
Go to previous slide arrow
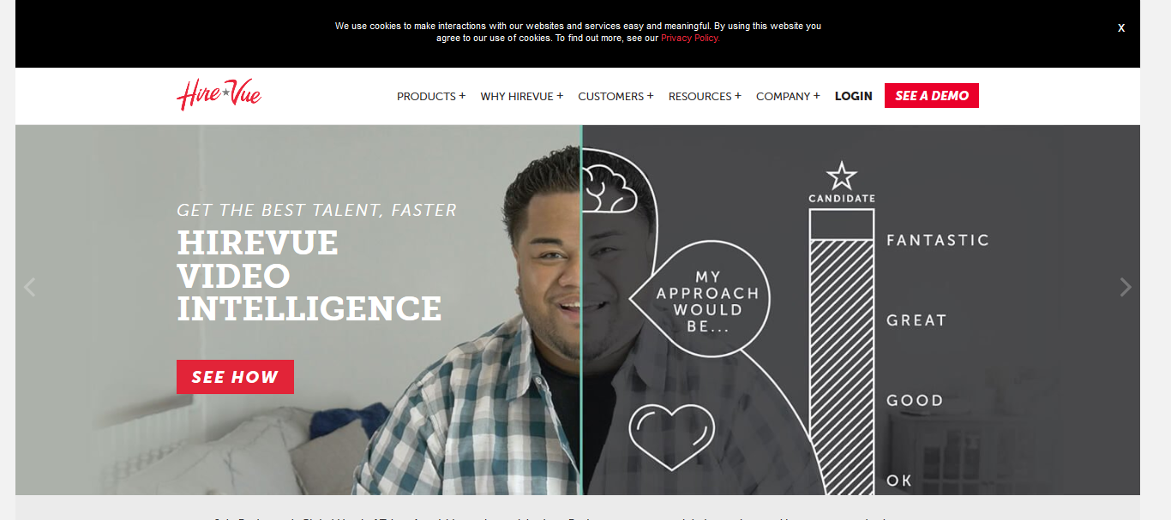[x=30, y=287]
